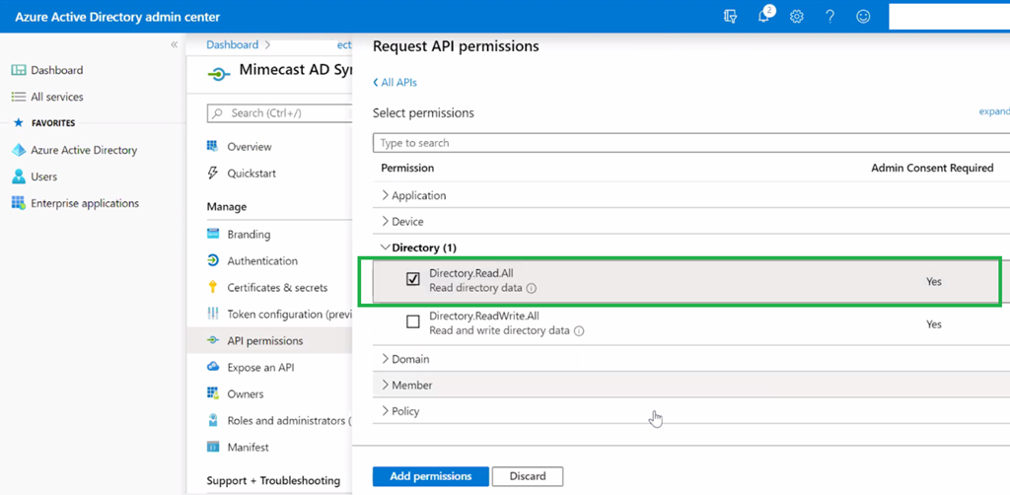The image size is (1010, 495).
Task: Click the Admin Consent Required column header
Action: click(932, 168)
